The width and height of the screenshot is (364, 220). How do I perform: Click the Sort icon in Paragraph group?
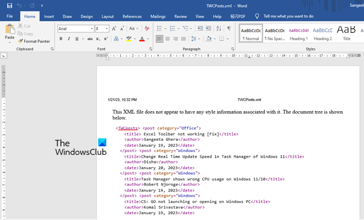point(219,29)
